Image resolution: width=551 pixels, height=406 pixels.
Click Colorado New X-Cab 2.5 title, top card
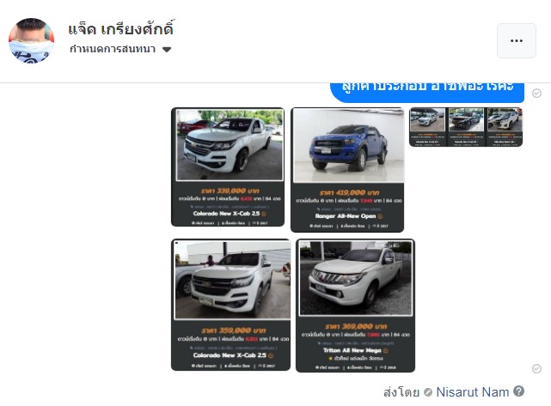click(x=226, y=214)
